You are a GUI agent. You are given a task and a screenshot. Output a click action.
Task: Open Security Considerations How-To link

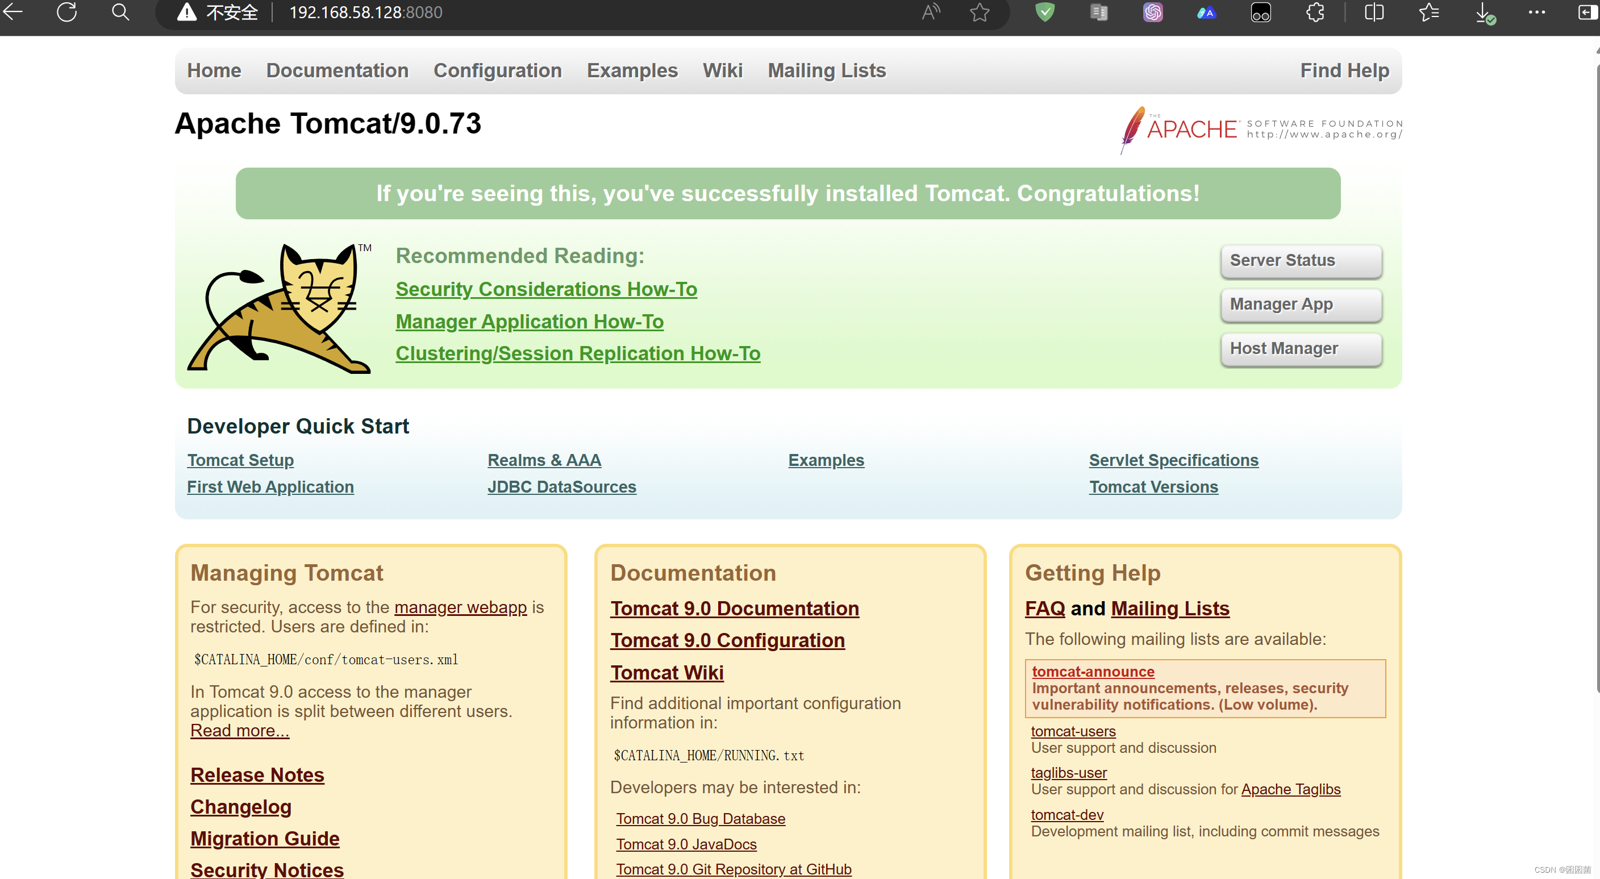coord(547,289)
